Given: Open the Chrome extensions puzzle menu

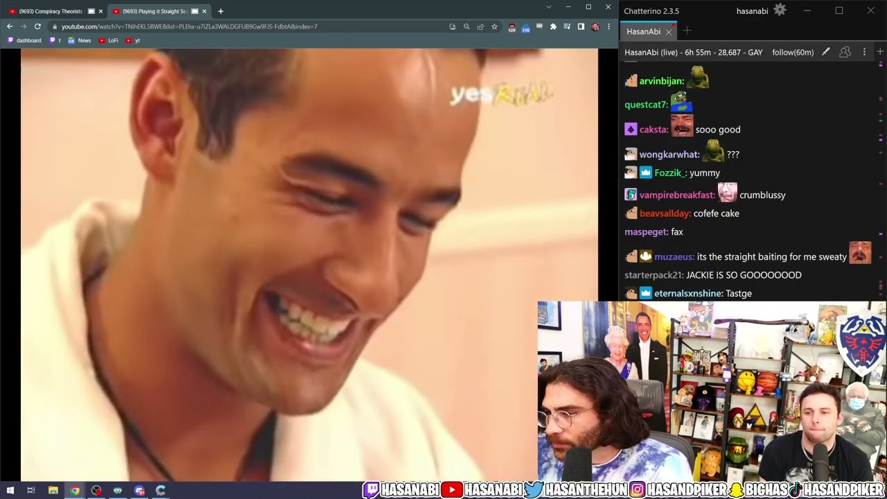Looking at the screenshot, I should [x=553, y=26].
